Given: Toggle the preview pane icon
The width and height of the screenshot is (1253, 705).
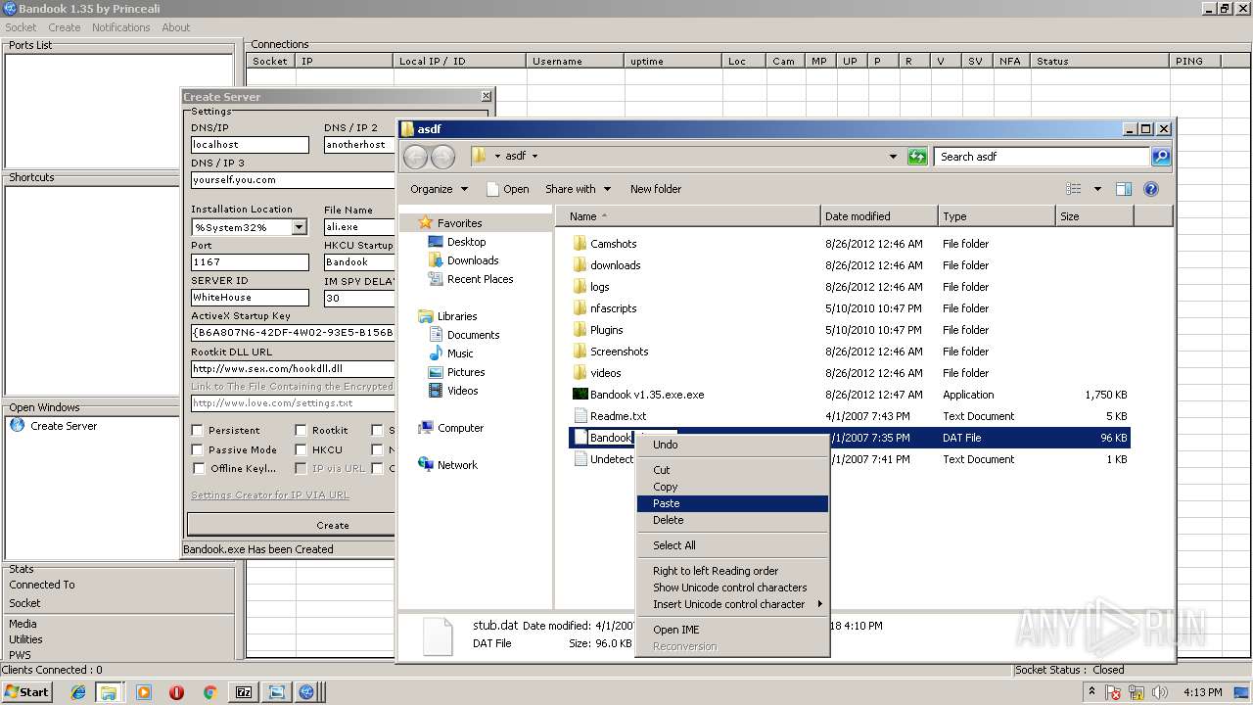Looking at the screenshot, I should (1124, 189).
